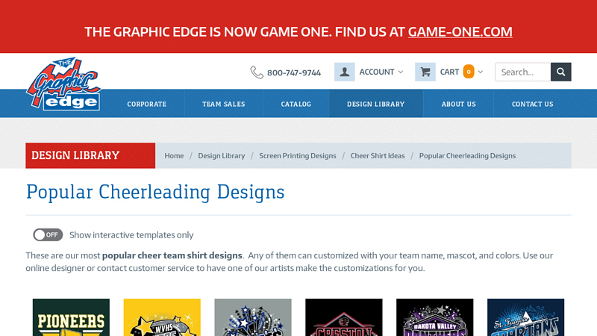This screenshot has width=597, height=336.
Task: Open the Catalog menu
Action: (296, 104)
